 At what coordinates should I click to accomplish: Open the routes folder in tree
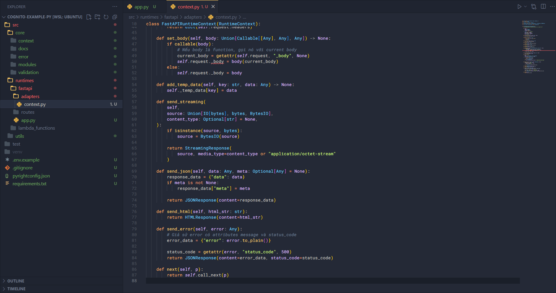(x=28, y=112)
